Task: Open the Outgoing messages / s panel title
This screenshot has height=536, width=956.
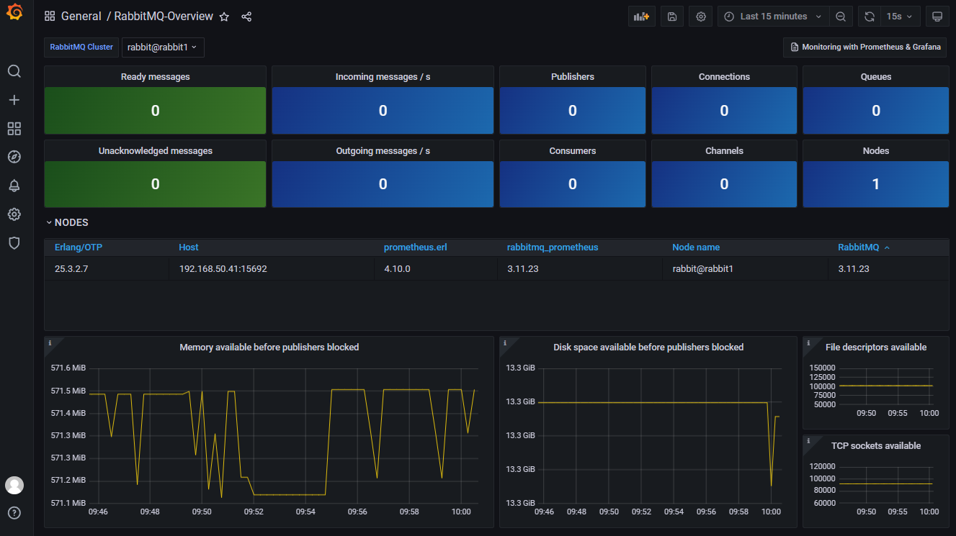Action: (383, 151)
